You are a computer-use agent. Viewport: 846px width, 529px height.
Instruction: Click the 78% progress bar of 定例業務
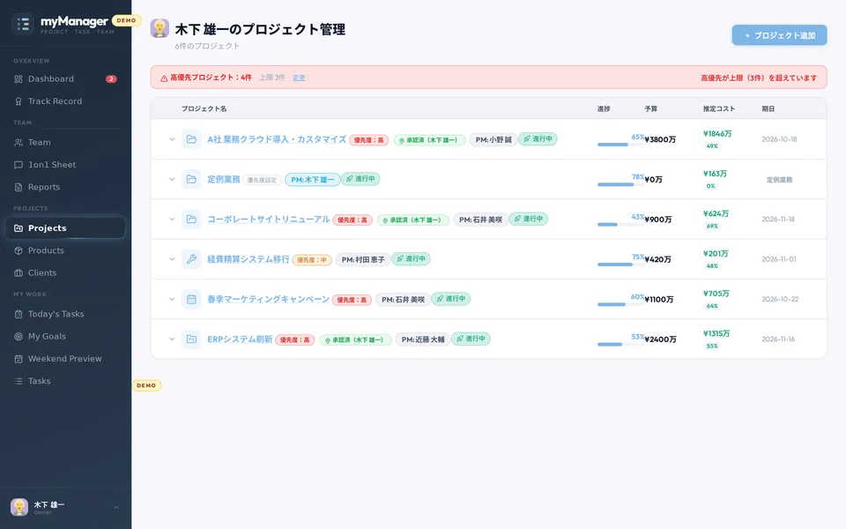[620, 184]
